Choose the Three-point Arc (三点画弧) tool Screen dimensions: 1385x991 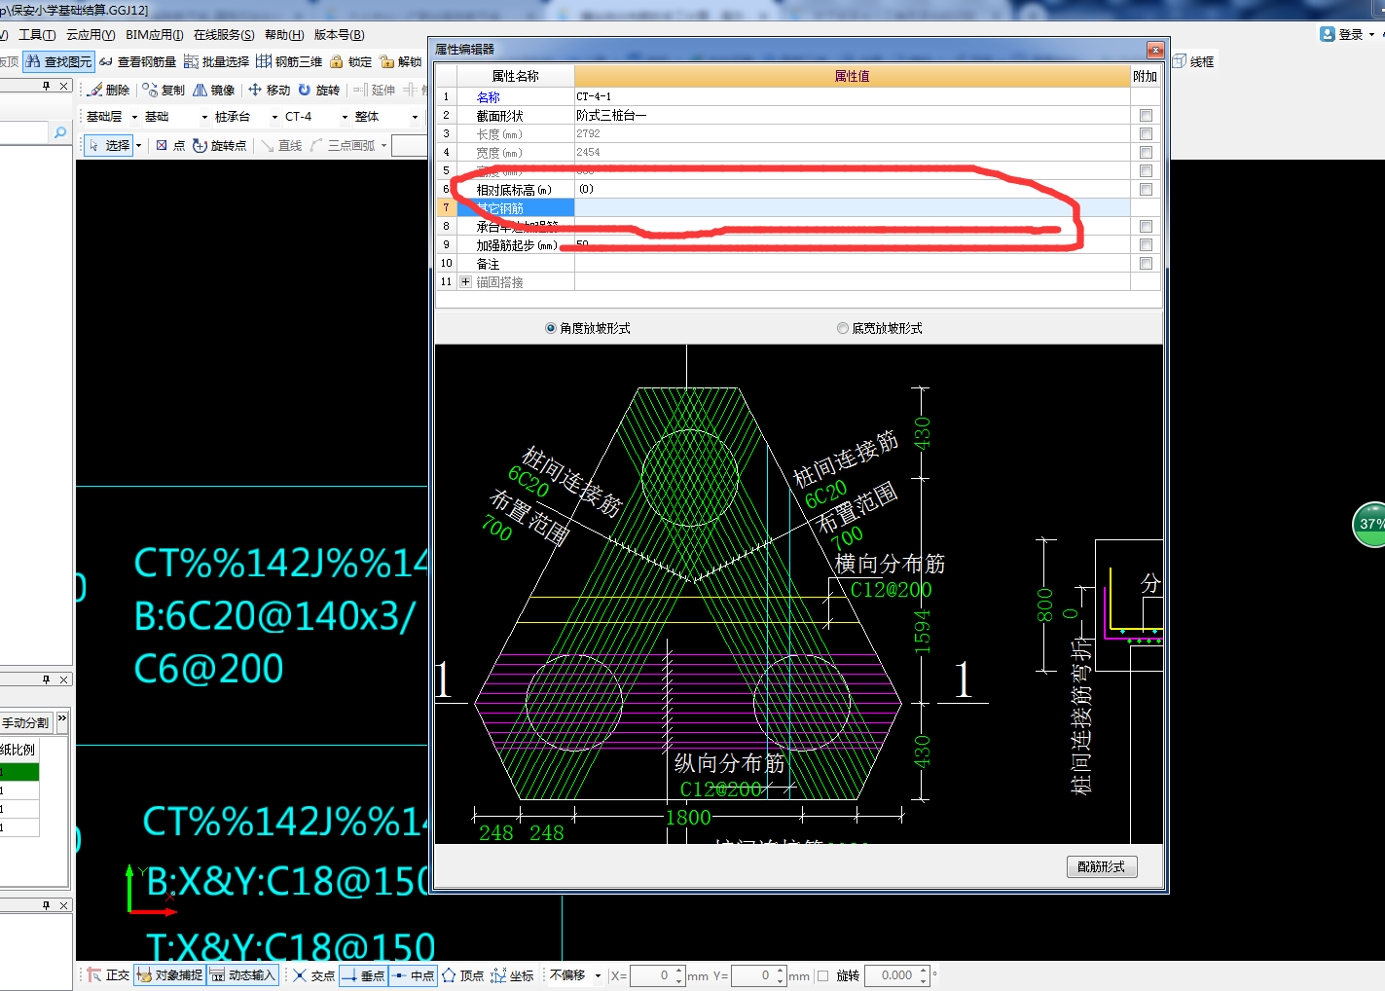343,145
